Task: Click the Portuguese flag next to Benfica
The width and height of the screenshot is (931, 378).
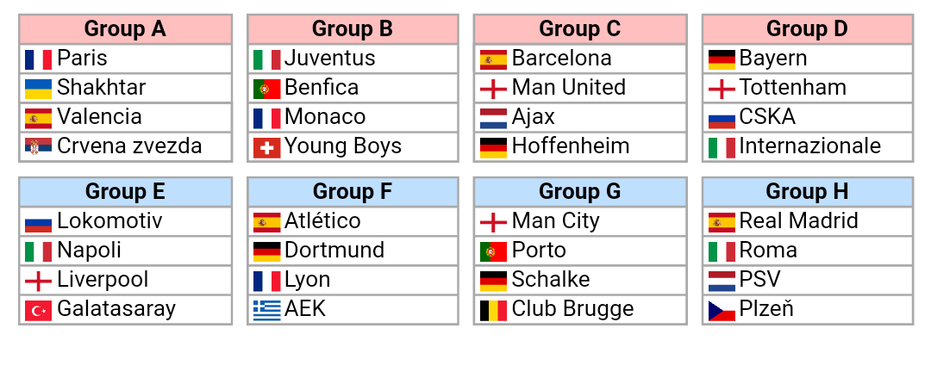Action: click(x=266, y=89)
